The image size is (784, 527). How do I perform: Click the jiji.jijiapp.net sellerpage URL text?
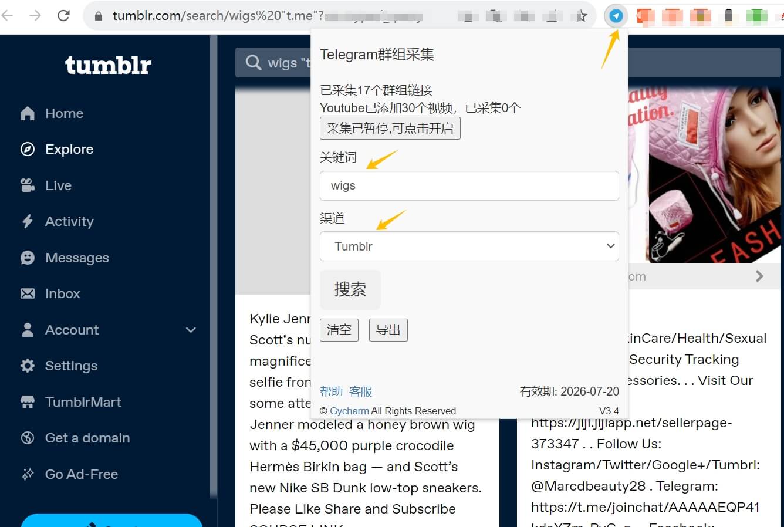631,433
